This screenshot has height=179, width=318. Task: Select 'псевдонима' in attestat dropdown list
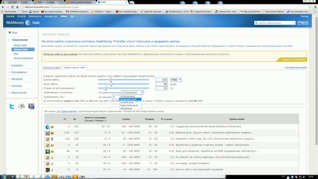click(130, 96)
